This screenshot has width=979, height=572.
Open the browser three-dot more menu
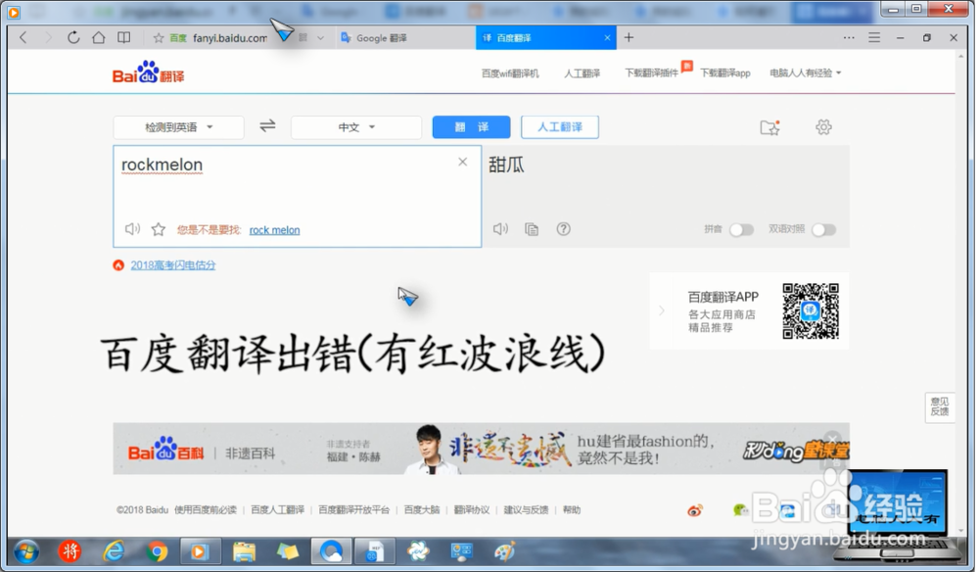click(x=849, y=37)
